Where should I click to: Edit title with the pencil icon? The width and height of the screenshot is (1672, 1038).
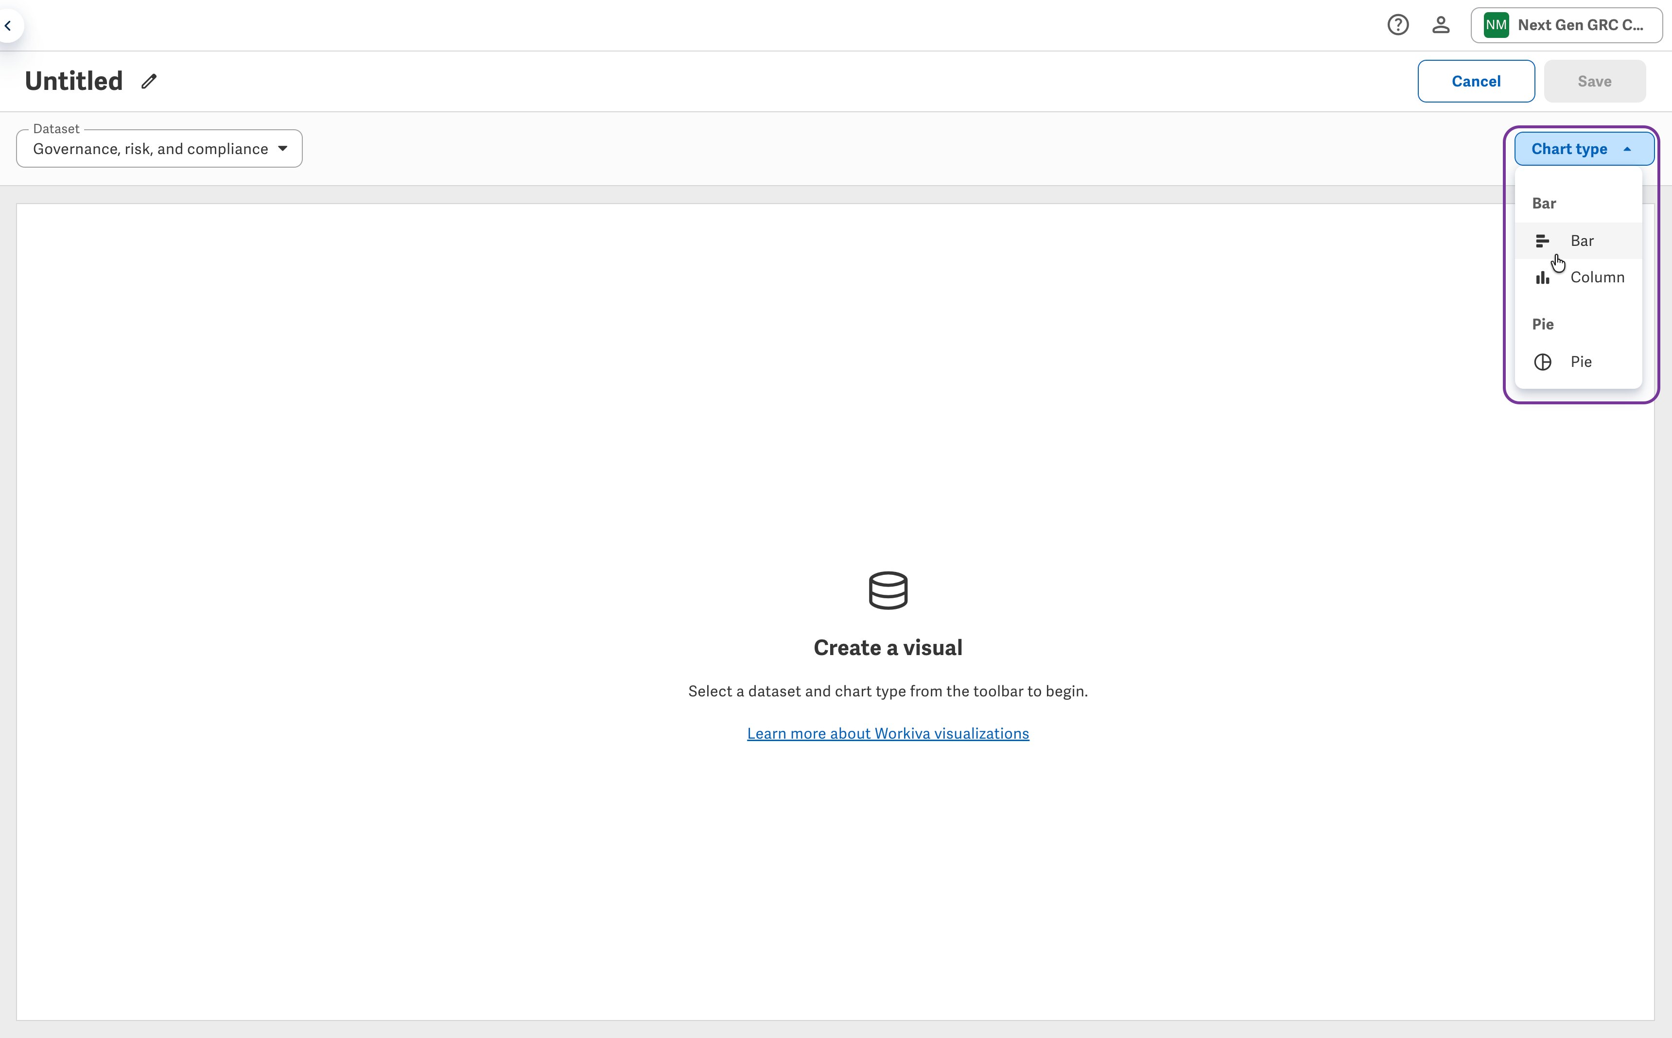pos(149,81)
